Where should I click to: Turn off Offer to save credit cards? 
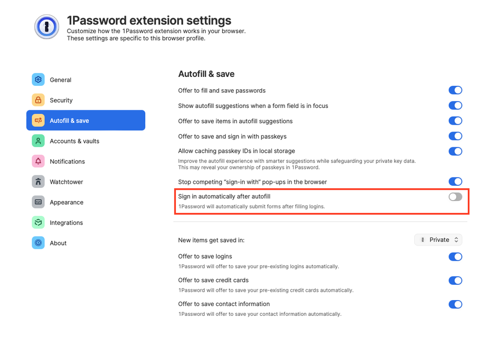click(455, 281)
